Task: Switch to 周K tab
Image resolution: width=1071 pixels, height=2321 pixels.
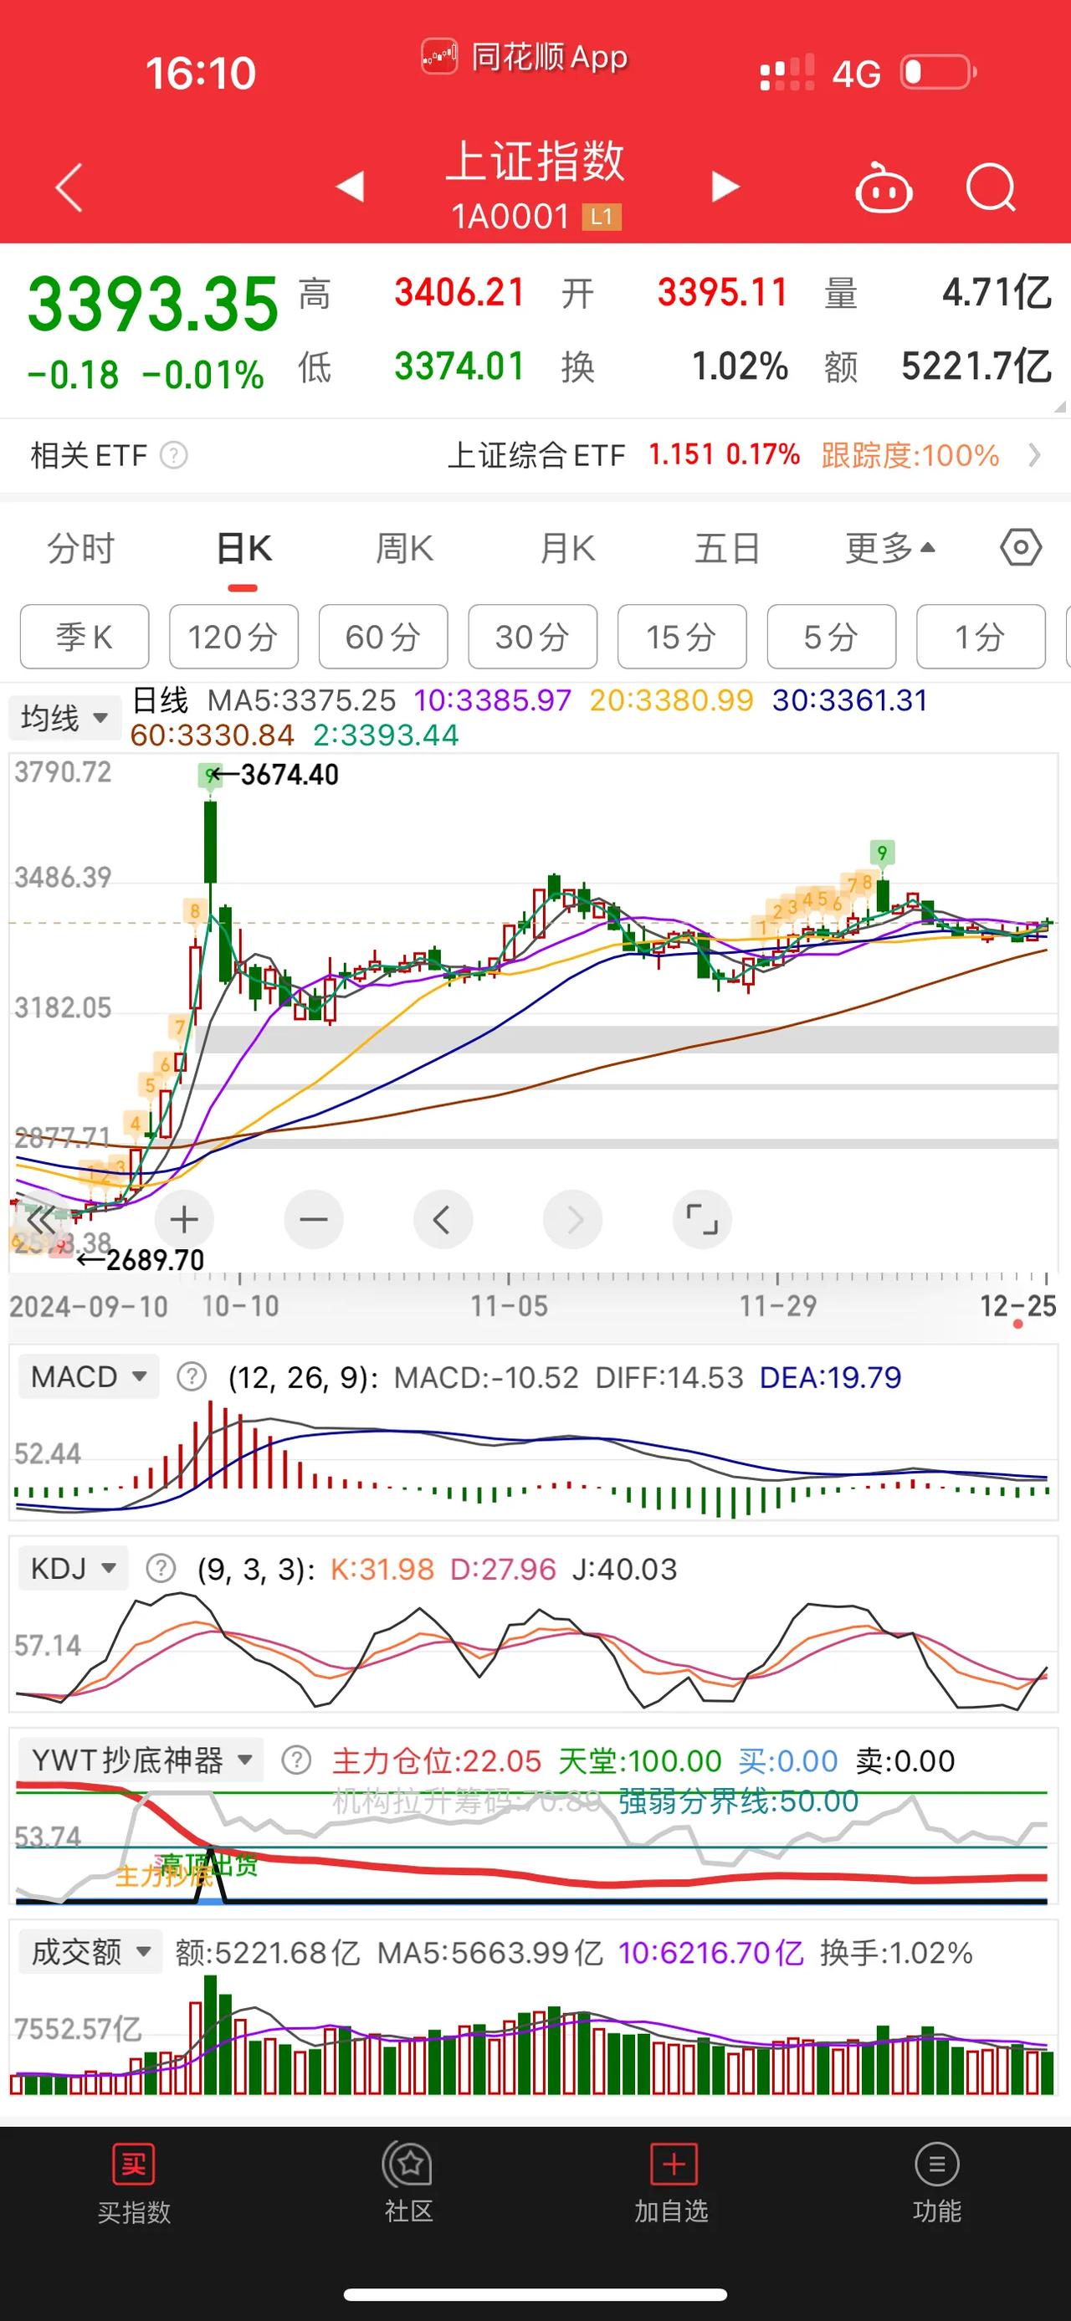Action: (x=404, y=548)
